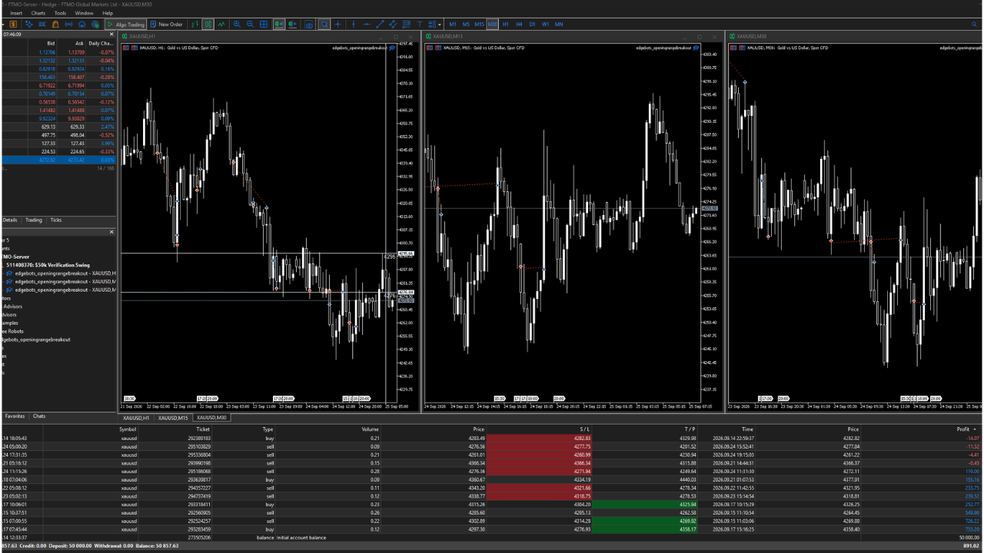Select trade ticket 292389183 row

click(492, 438)
